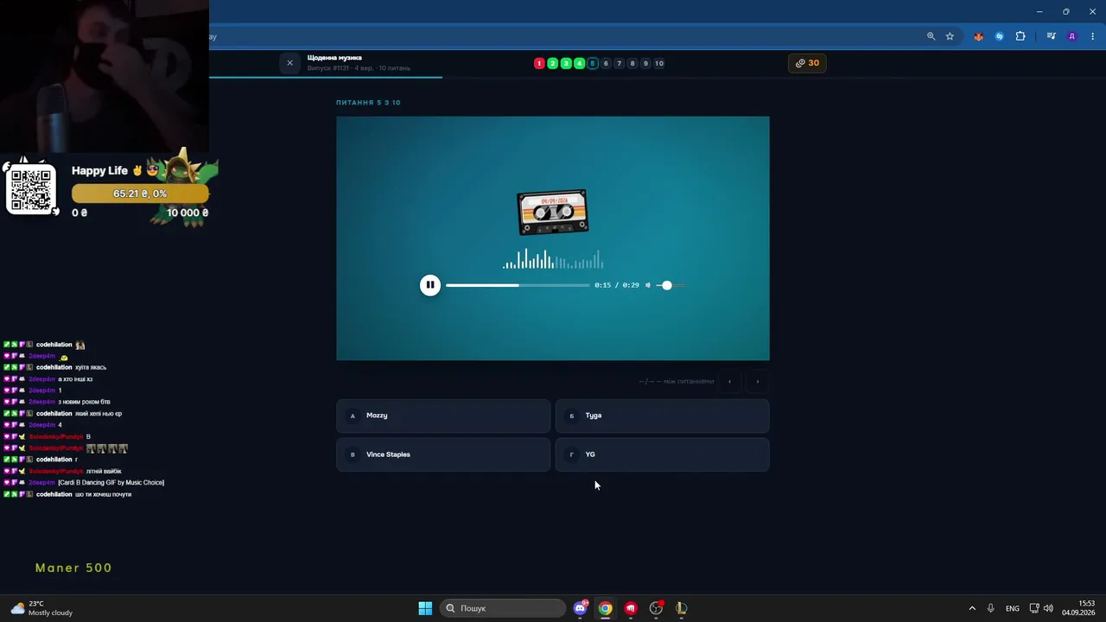The height and width of the screenshot is (622, 1106).
Task: Switch to Chrome in the taskbar
Action: point(606,608)
